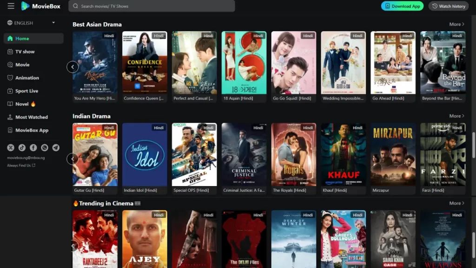Viewport: 476px width, 268px height.
Task: Click the Download App button
Action: point(402,6)
